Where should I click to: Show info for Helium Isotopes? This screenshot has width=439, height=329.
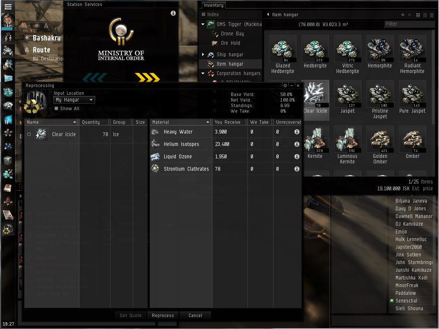(x=297, y=144)
